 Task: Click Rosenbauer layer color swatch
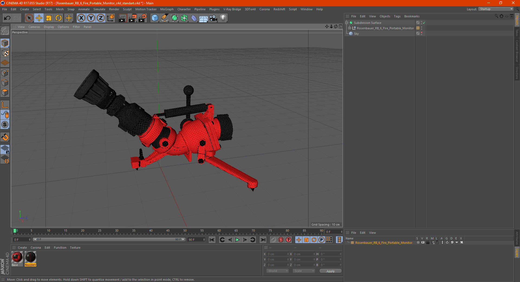tap(352, 243)
